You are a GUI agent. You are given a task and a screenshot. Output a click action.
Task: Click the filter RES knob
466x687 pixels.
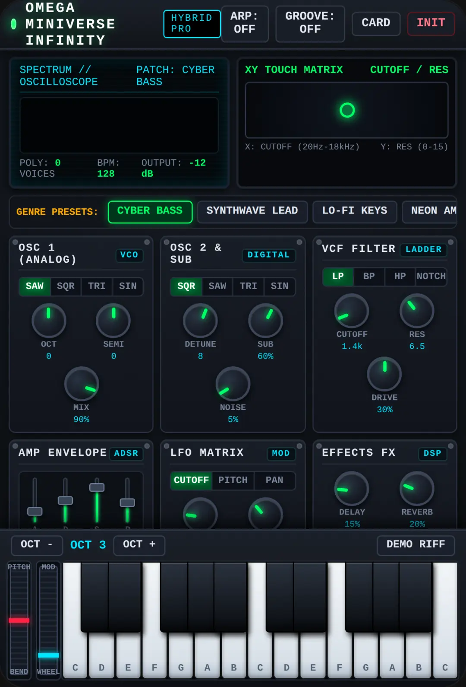point(417,311)
